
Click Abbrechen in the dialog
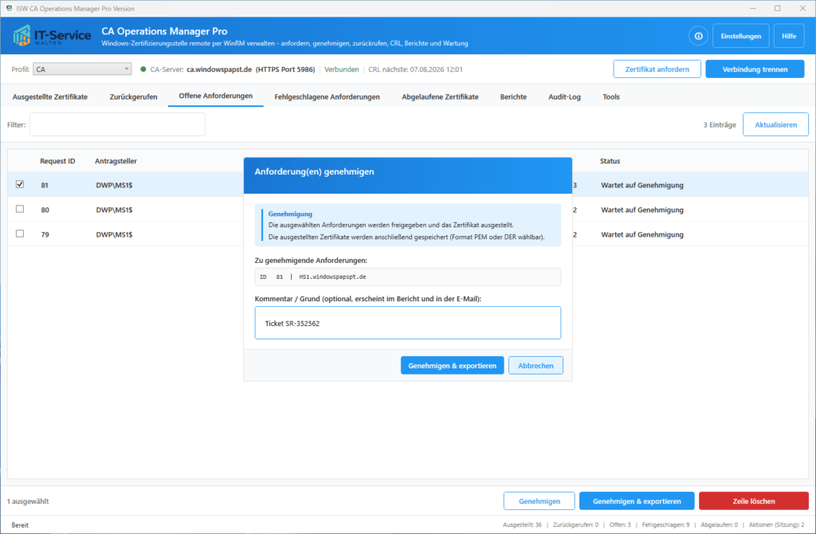535,365
